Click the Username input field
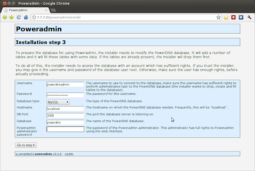 [65, 84]
